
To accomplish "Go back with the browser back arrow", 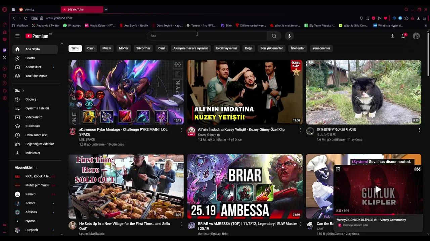I will pyautogui.click(x=13, y=18).
